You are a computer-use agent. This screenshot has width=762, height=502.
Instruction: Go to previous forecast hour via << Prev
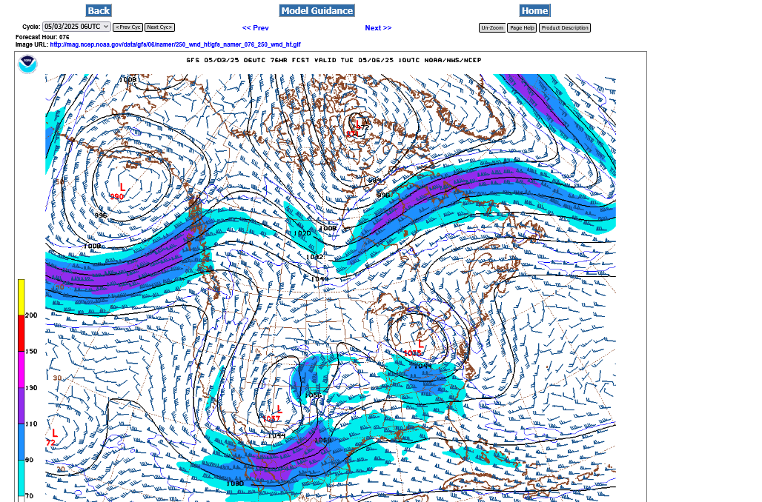[x=255, y=28]
